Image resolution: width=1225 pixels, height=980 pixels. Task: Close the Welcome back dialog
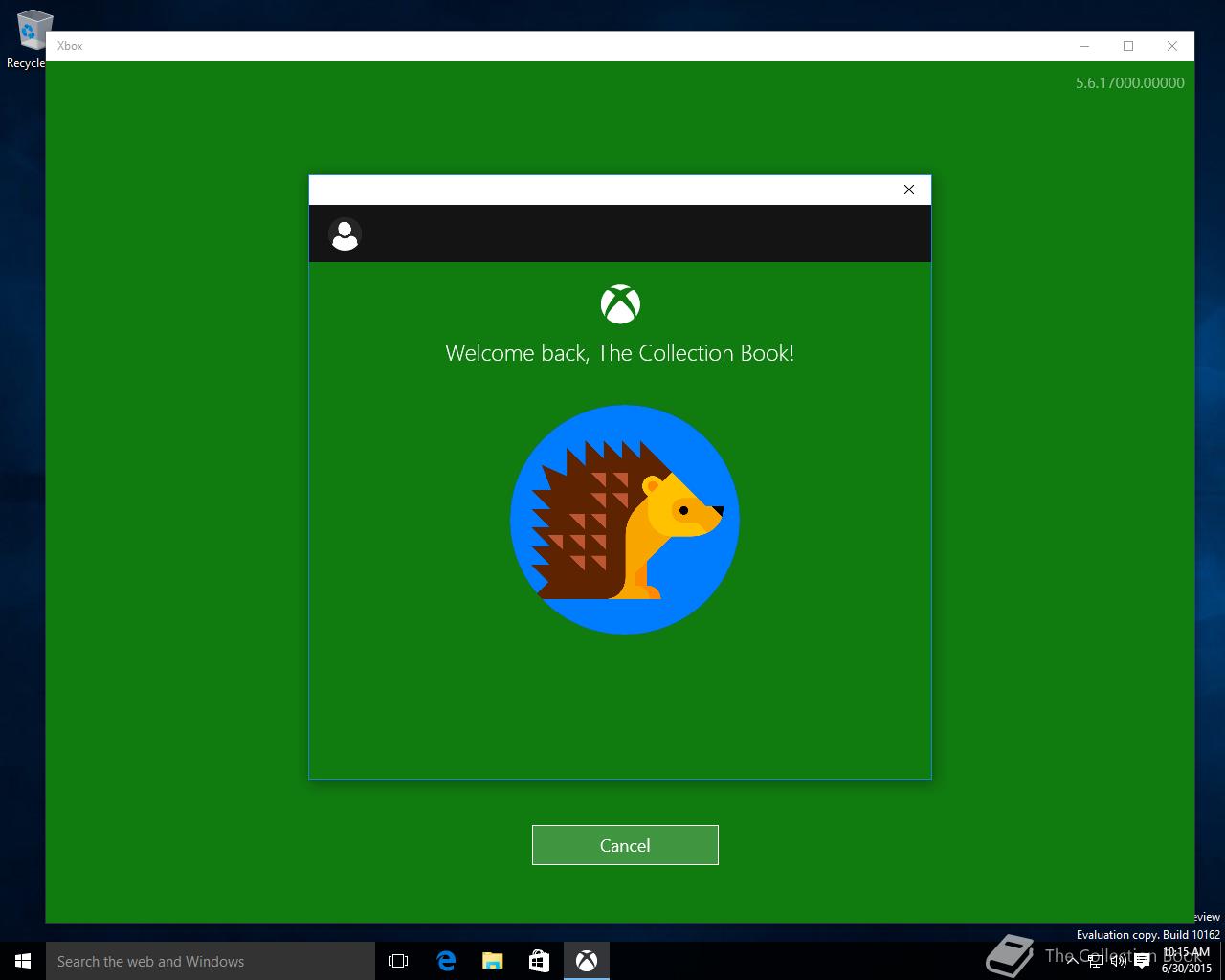[909, 189]
